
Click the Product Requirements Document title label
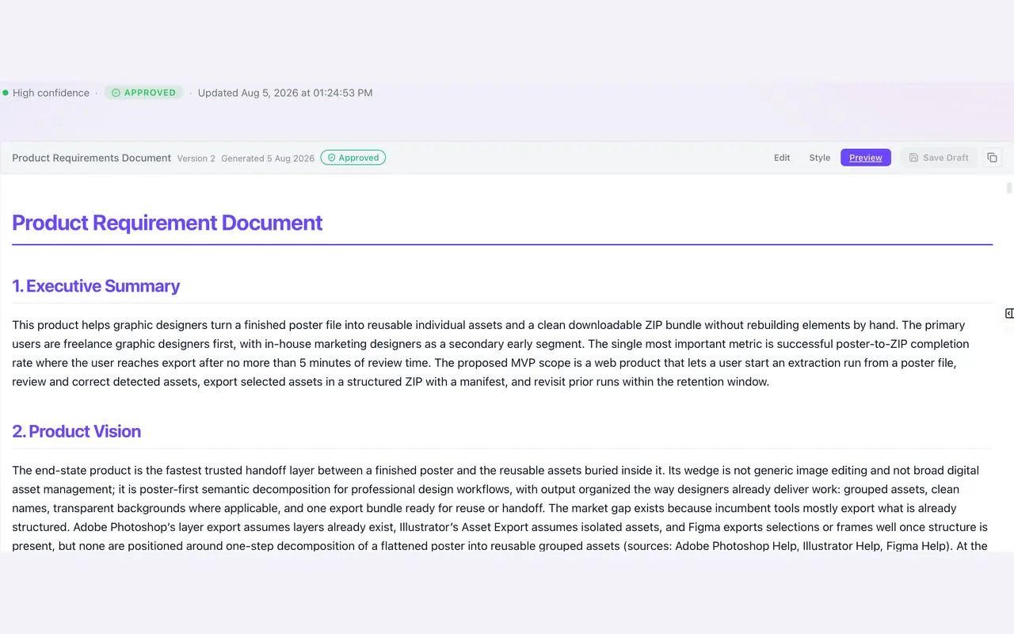click(91, 158)
